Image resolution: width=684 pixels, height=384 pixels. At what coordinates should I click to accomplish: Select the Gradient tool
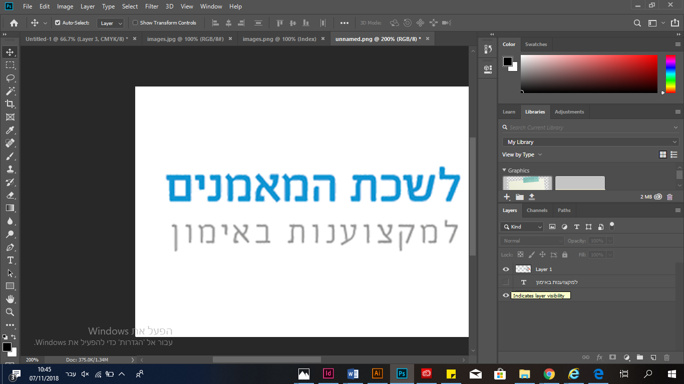[10, 208]
